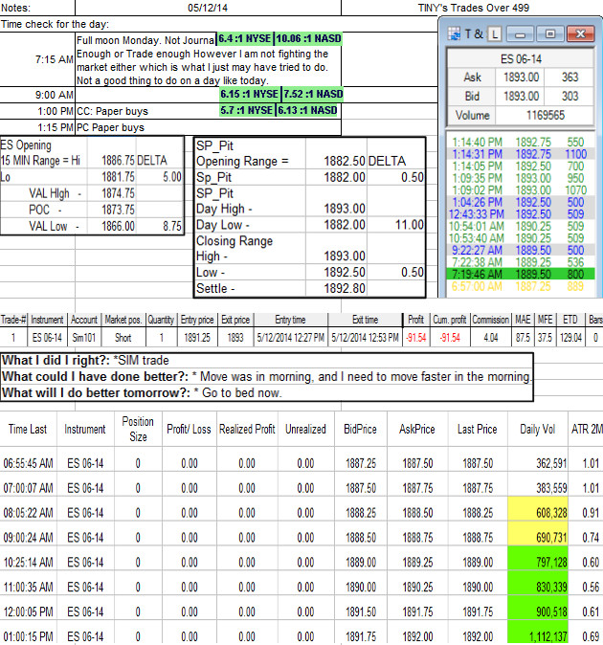Click the green Daily Vol cell 900,518

pyautogui.click(x=538, y=608)
